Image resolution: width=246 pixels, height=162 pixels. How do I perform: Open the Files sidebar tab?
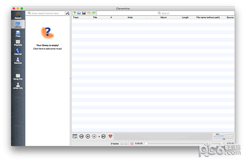click(18, 34)
